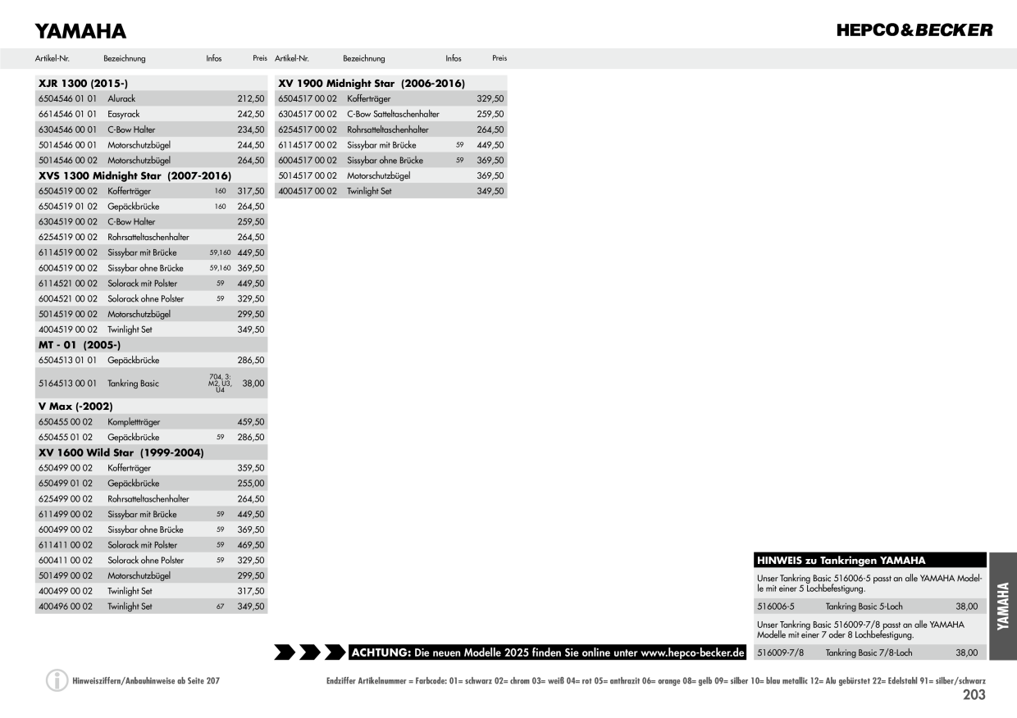Select article number 650499 00 02

(66, 468)
